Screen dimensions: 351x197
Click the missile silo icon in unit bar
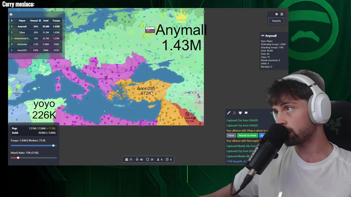point(158,160)
